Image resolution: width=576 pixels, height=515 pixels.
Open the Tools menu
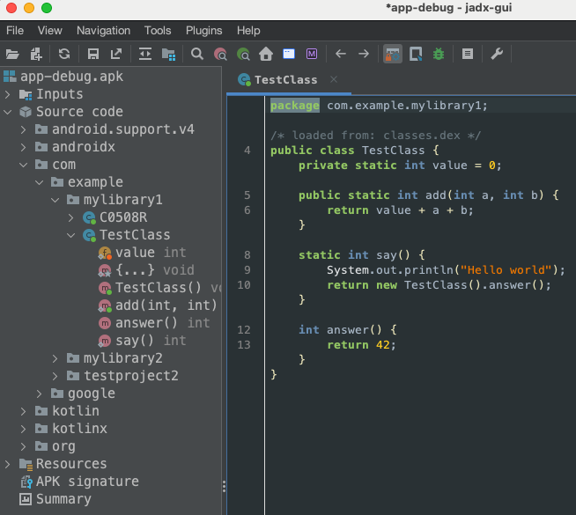click(158, 31)
